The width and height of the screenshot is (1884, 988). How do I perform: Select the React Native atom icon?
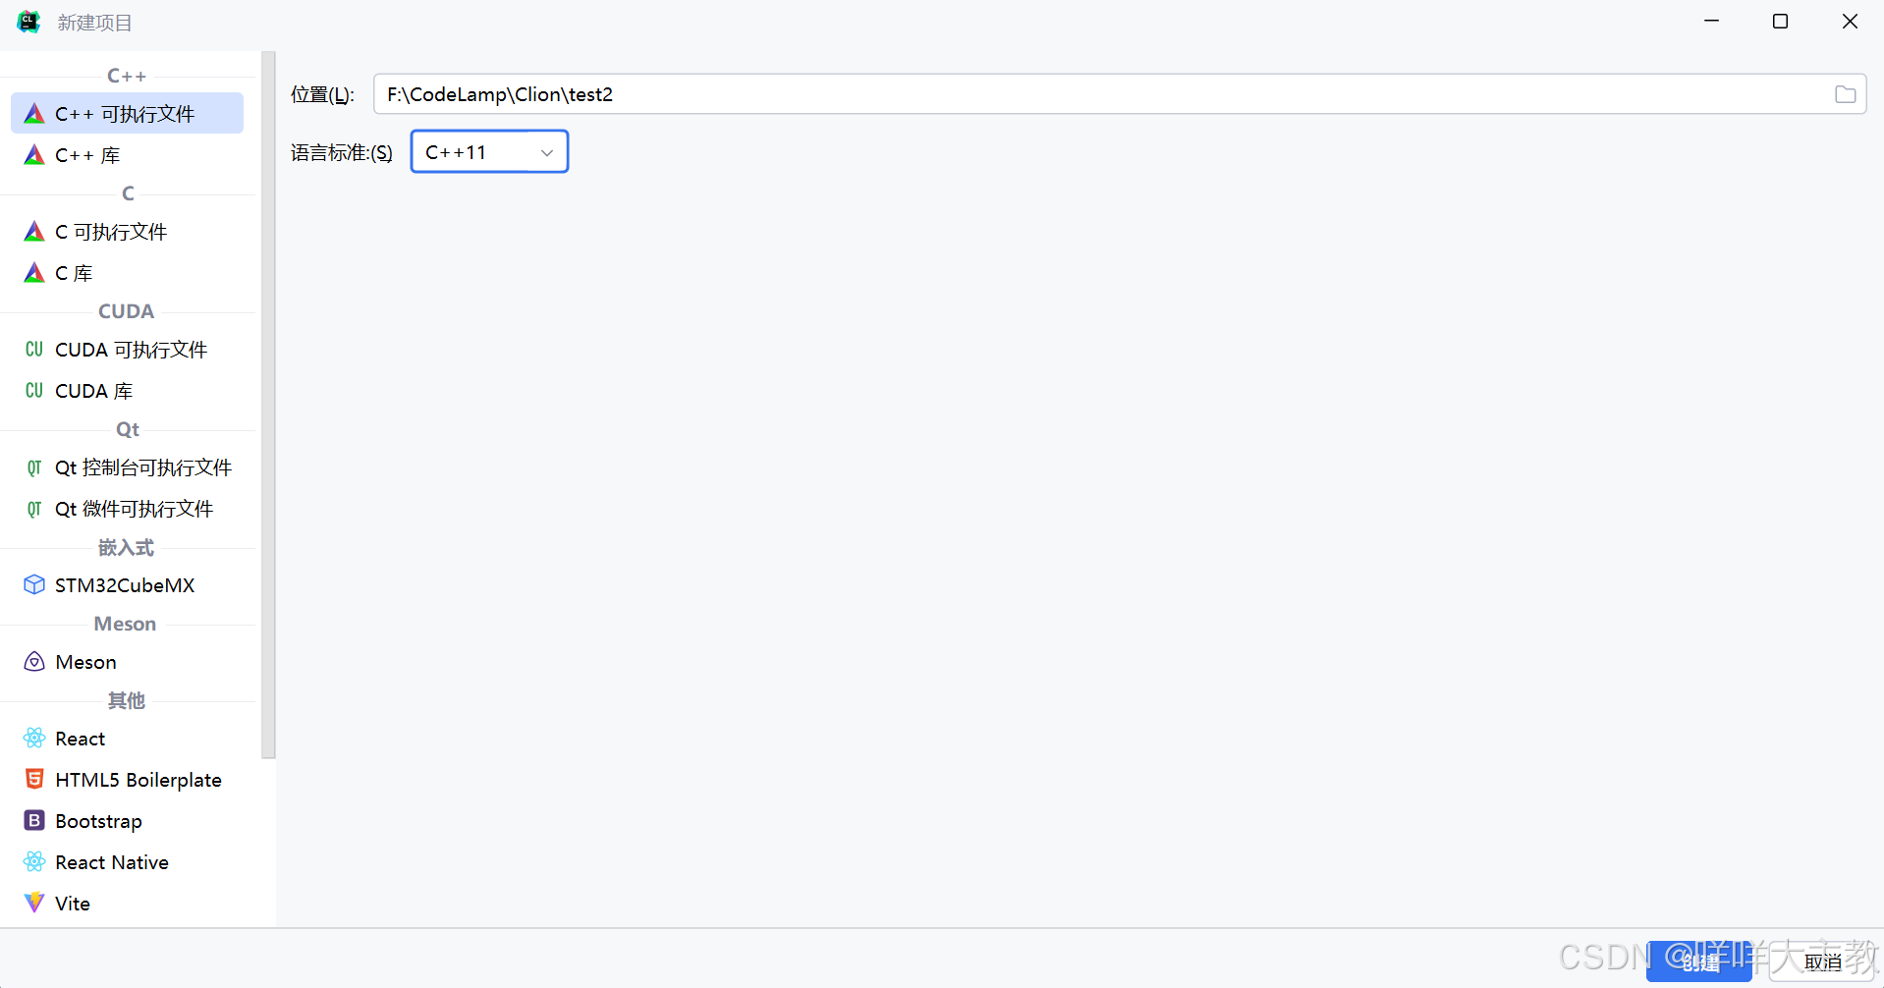coord(34,862)
